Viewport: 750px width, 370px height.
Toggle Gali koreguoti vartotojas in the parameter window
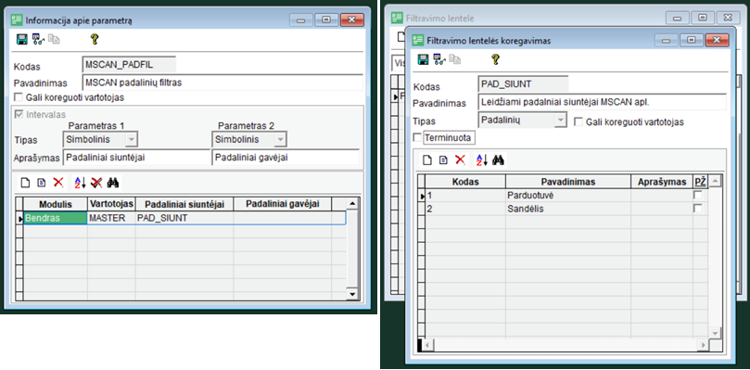19,97
